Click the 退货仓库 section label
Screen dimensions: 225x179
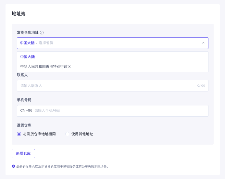24,125
